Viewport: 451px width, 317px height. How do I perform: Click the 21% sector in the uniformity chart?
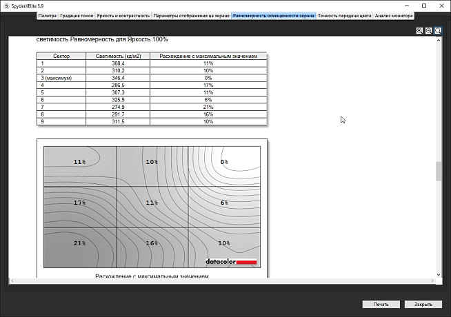pos(79,243)
